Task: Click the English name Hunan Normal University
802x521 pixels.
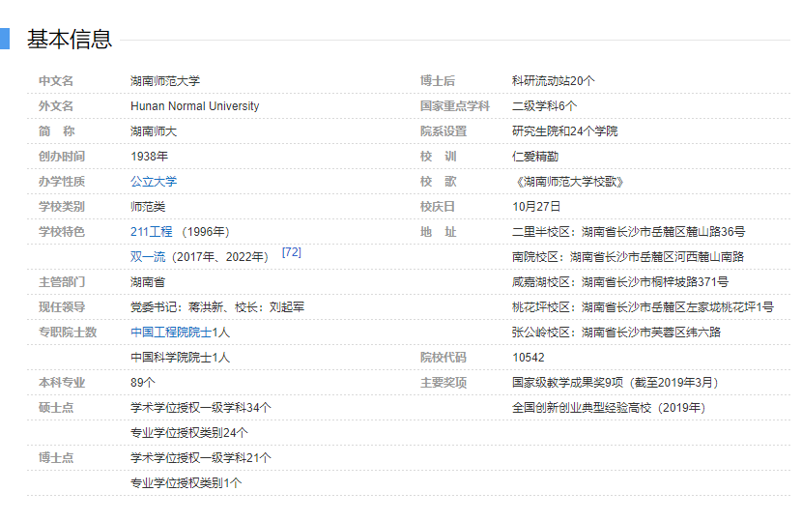Action: [194, 106]
